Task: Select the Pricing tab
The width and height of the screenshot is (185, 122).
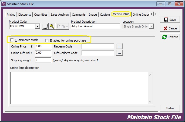Action: [x=11, y=15]
